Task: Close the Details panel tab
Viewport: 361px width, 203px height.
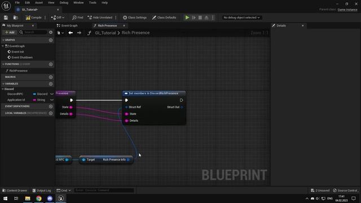Action: point(303,25)
